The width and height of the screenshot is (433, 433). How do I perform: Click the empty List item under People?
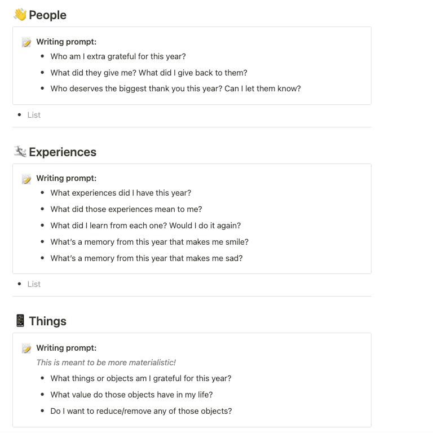[34, 115]
